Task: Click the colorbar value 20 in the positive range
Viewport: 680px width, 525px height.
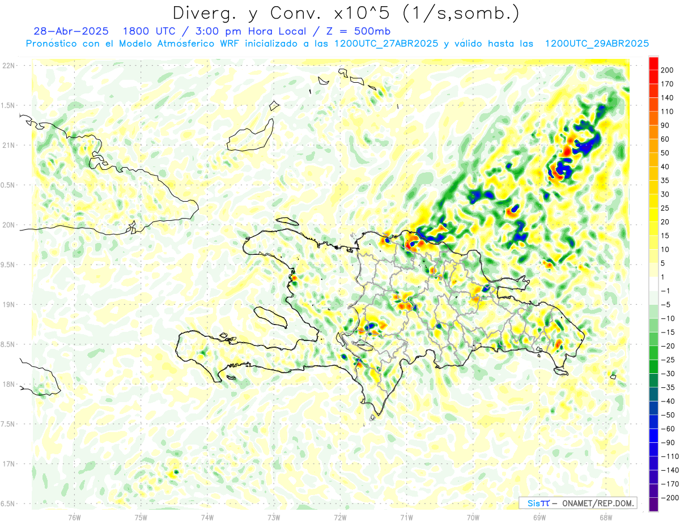Action: tap(665, 222)
